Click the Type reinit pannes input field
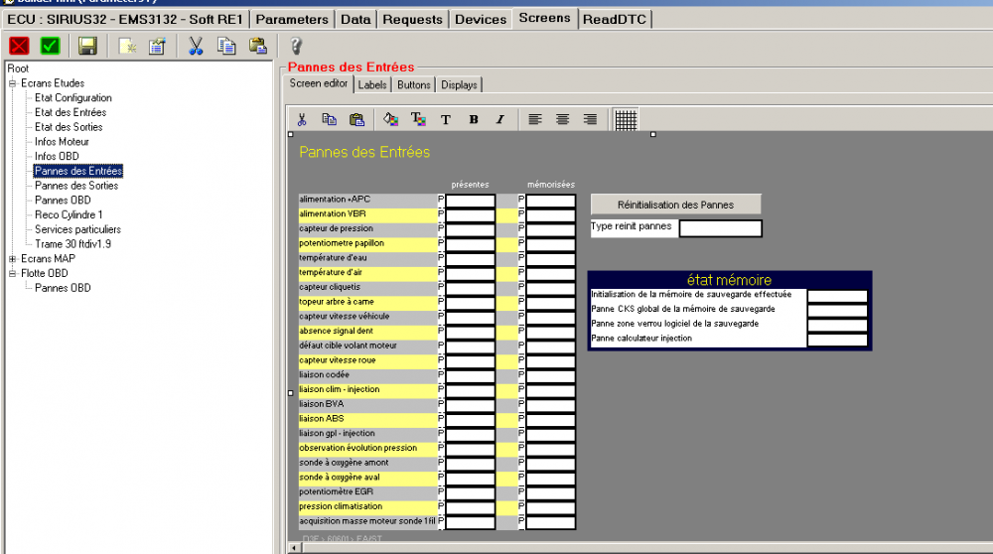 (x=721, y=228)
